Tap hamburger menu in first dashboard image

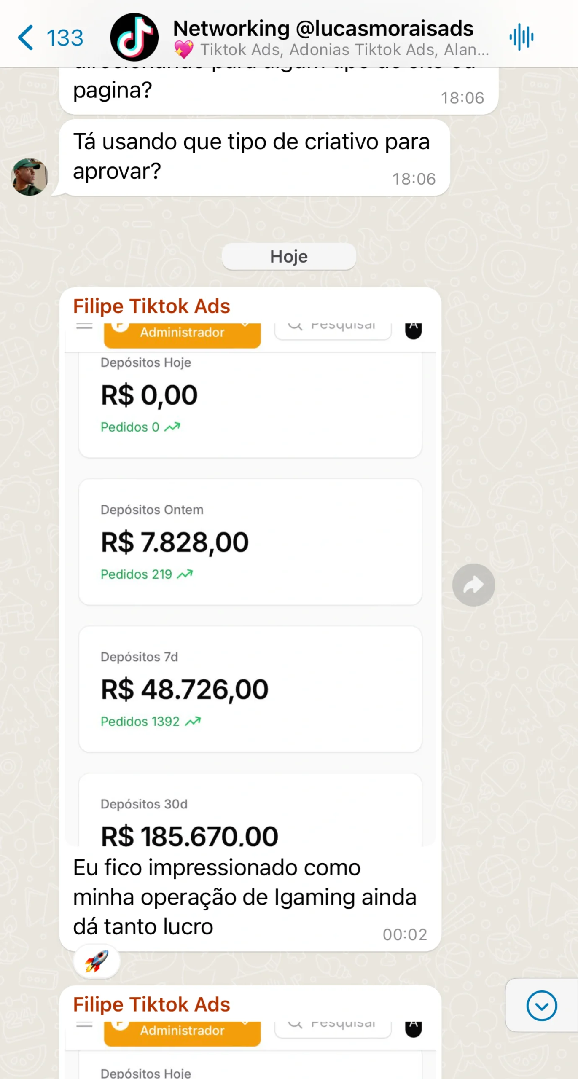coord(84,327)
